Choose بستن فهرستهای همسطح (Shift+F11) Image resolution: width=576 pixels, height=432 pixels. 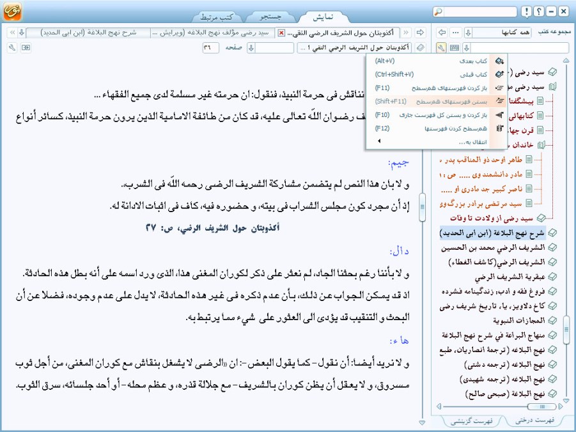coord(437,102)
